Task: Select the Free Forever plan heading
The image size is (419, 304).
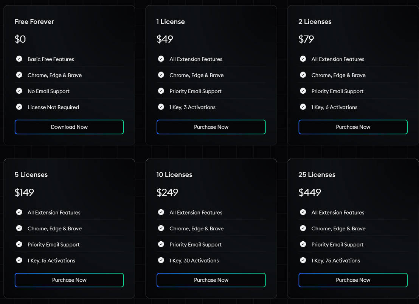Action: tap(34, 22)
